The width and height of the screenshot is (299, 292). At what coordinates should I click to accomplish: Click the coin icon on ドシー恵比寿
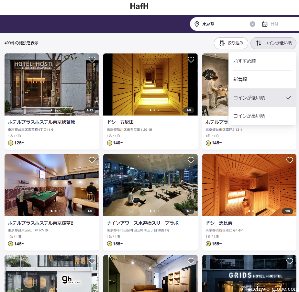208,244
